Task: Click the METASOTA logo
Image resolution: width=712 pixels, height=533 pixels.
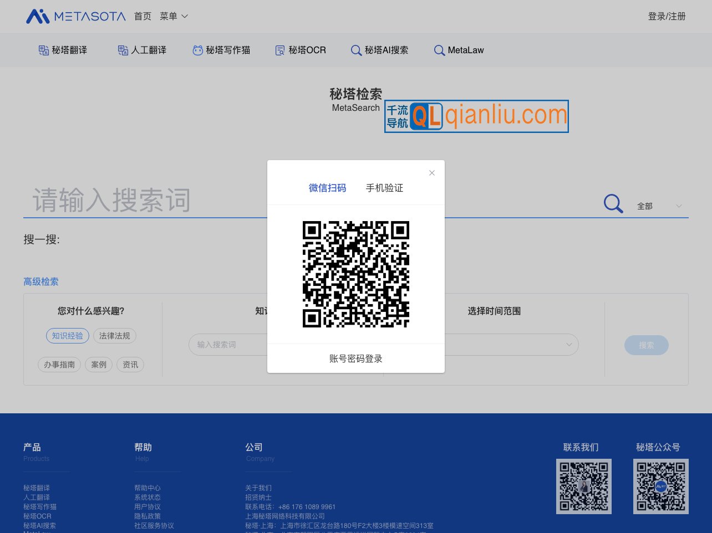Action: pyautogui.click(x=75, y=16)
